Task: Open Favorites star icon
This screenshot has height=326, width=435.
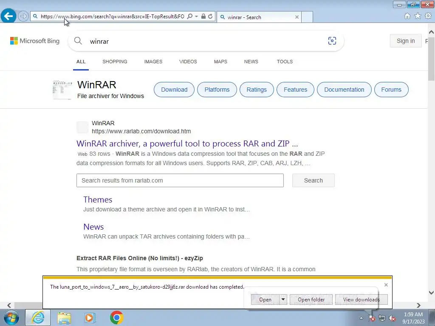Action: point(418,16)
